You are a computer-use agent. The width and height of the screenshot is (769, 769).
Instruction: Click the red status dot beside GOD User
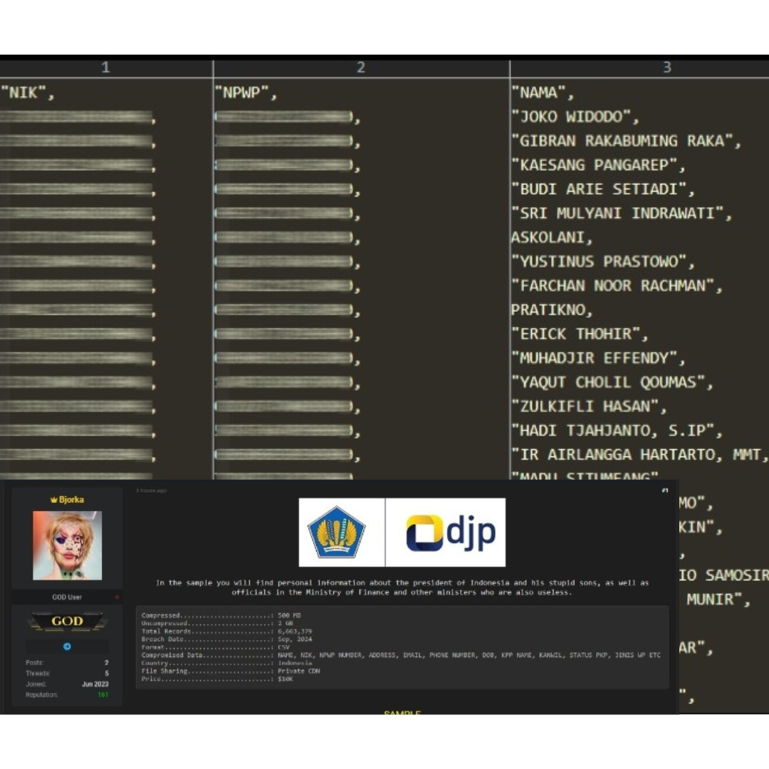pyautogui.click(x=117, y=597)
